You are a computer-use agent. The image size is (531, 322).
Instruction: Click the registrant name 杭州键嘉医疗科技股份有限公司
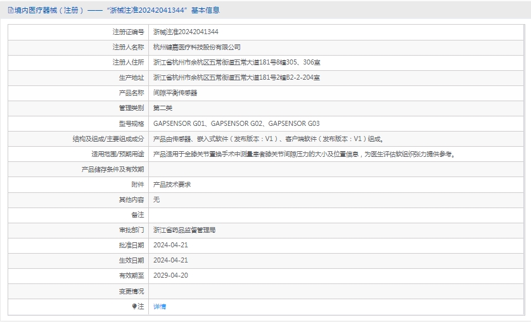(x=197, y=47)
